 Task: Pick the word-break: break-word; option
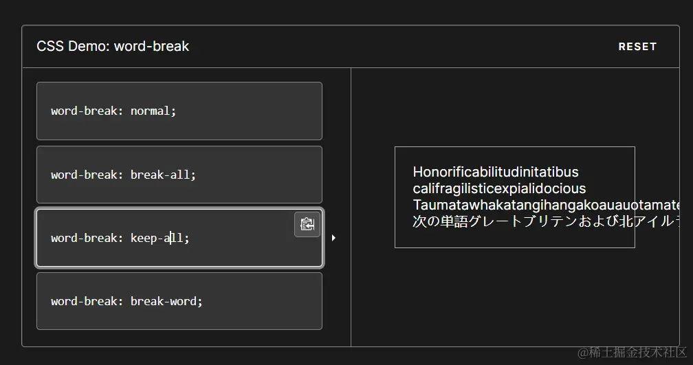179,301
